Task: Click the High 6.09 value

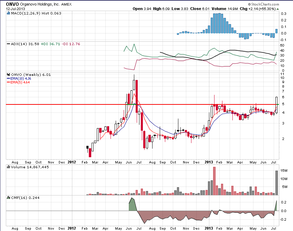Action: pos(161,9)
